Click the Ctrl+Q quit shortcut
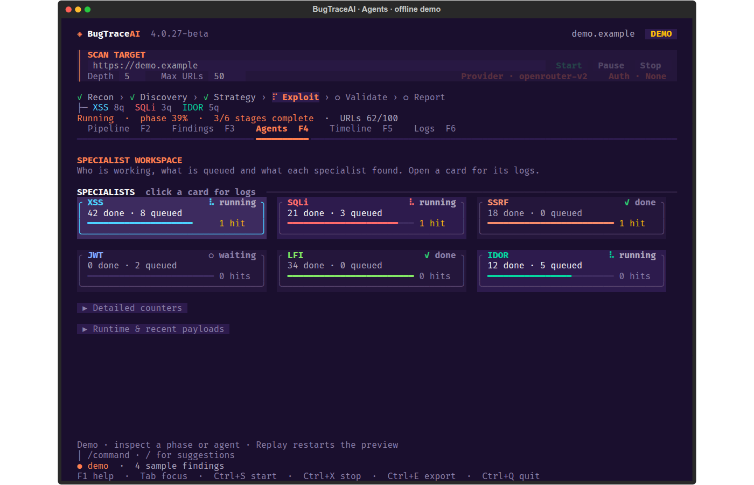Screen dimensions: 754x485 click(x=511, y=476)
